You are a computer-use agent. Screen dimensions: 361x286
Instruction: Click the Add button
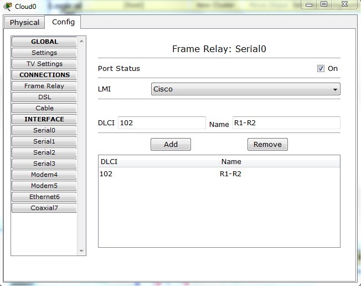(x=171, y=144)
